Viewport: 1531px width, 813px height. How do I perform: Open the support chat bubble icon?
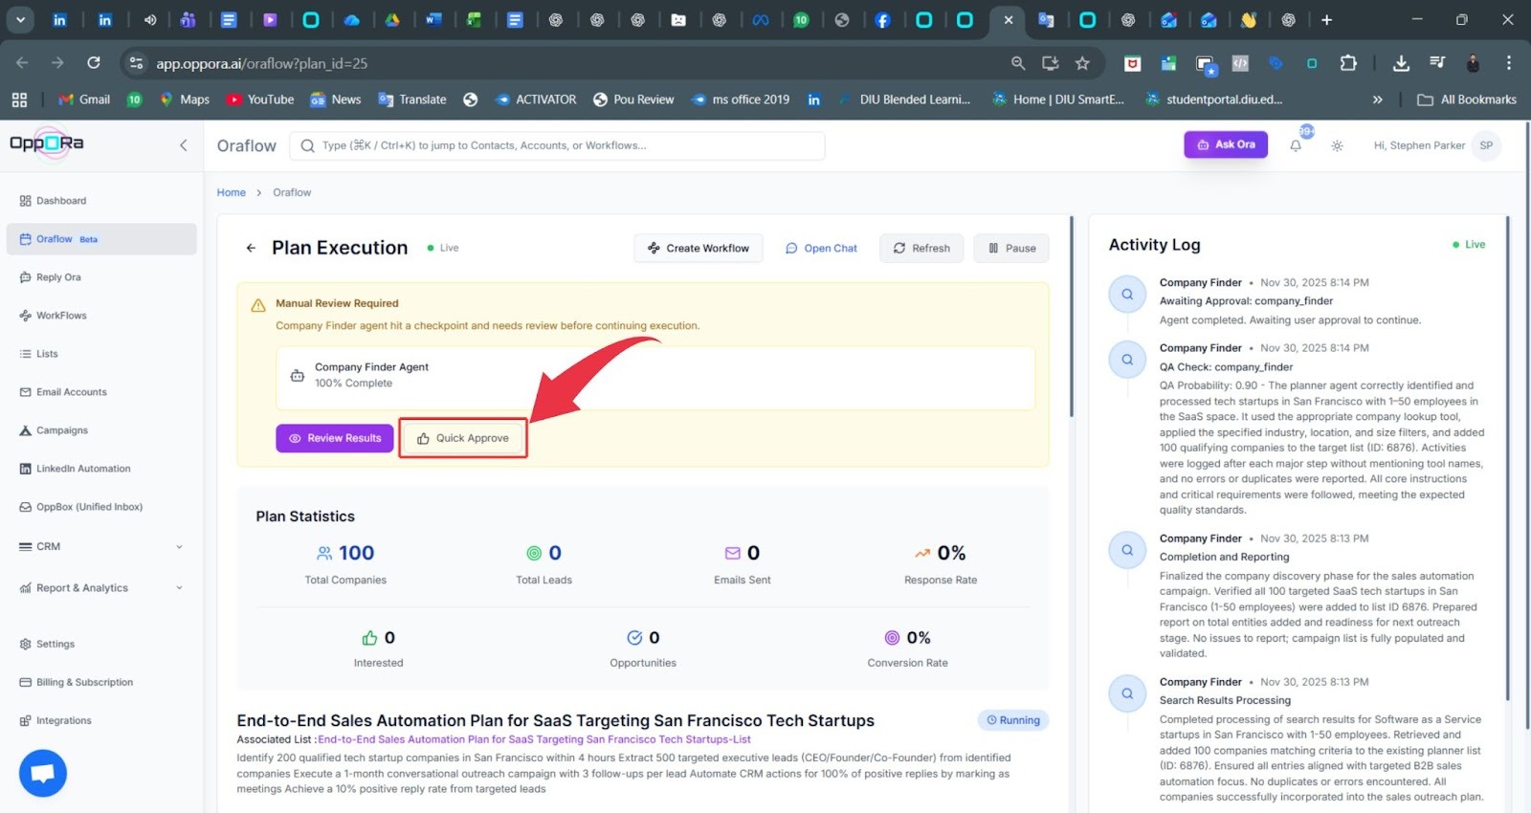[x=43, y=773]
